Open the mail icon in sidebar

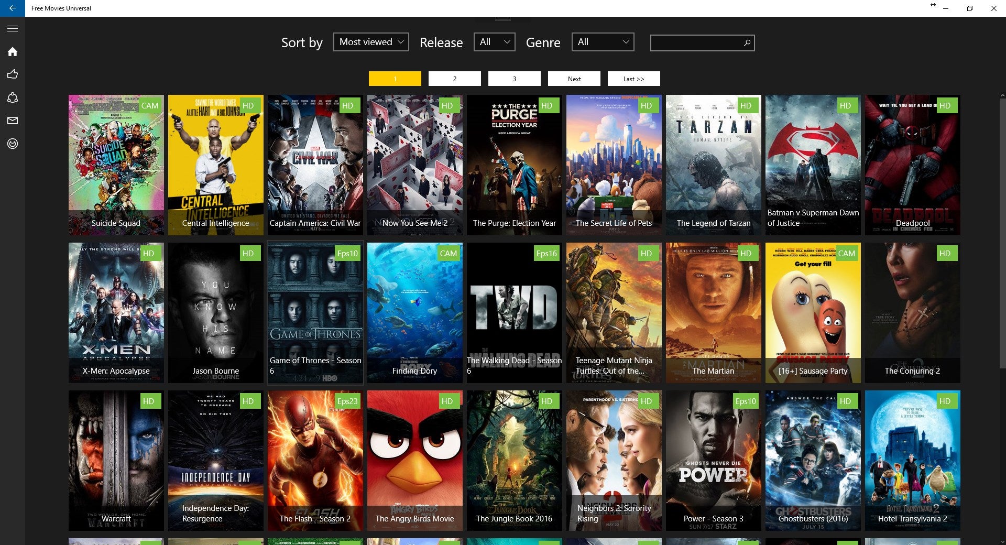pos(13,121)
